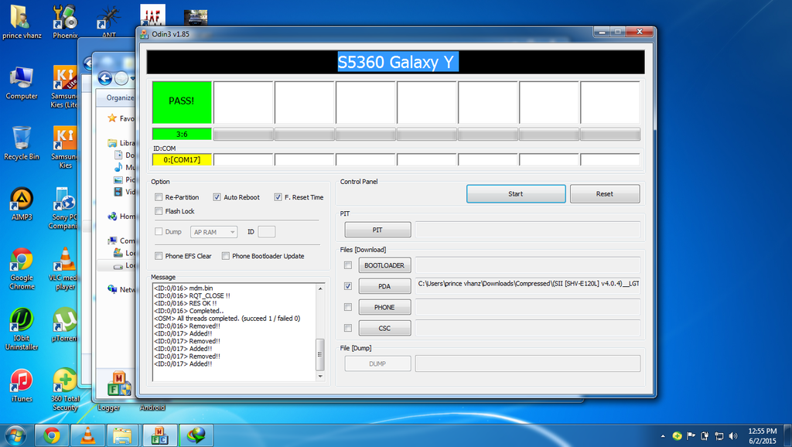Viewport: 792px width, 447px height.
Task: Uncheck the Auto Reboot option
Action: [217, 197]
